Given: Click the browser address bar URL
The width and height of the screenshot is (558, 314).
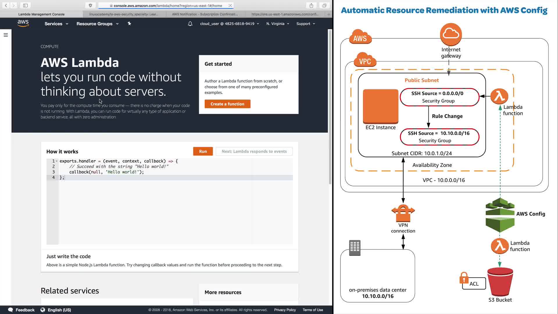Looking at the screenshot, I should pyautogui.click(x=167, y=6).
